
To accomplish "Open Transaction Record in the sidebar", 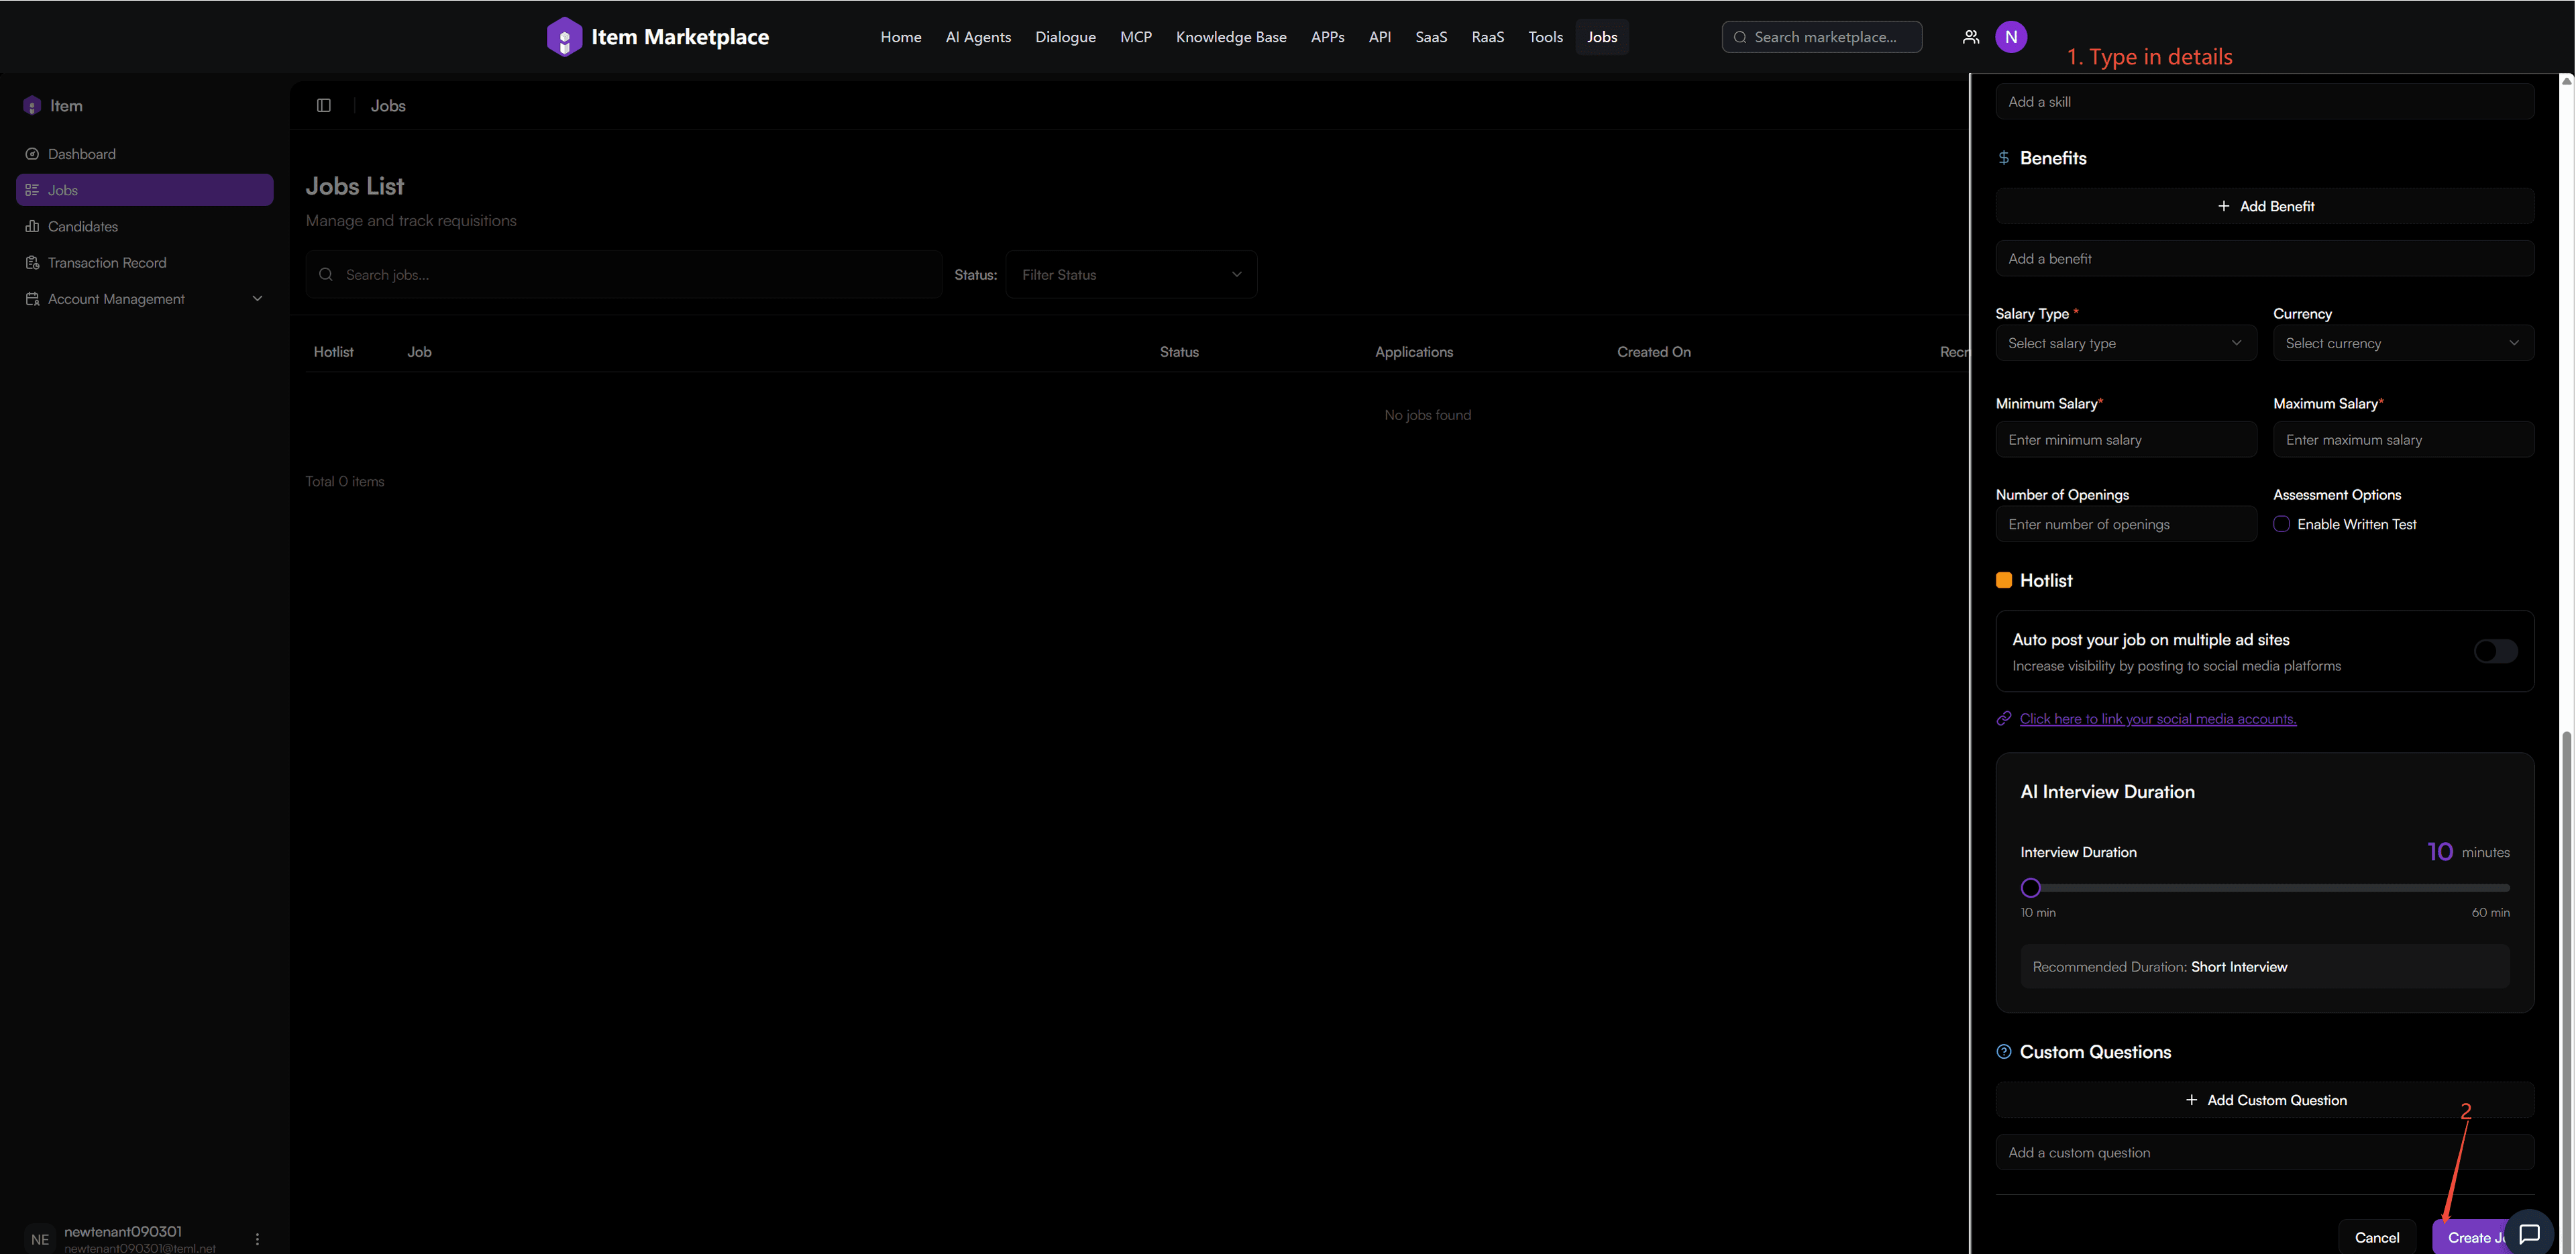I will point(107,263).
